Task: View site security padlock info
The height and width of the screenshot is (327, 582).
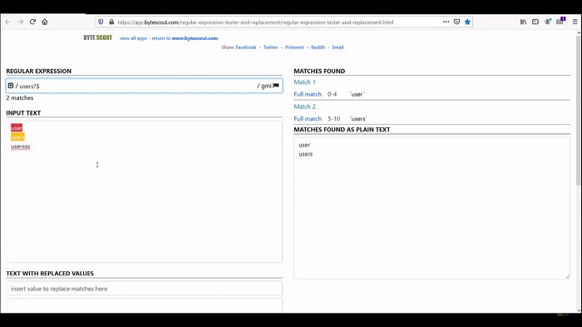Action: [111, 22]
